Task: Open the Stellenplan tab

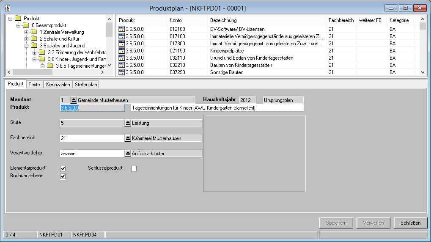Action: 86,85
